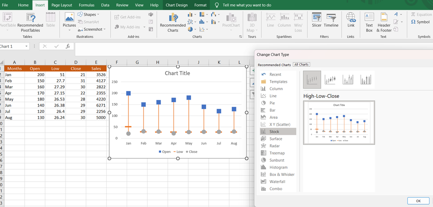Open the Formulas tab
The width and height of the screenshot is (433, 207).
click(x=86, y=5)
